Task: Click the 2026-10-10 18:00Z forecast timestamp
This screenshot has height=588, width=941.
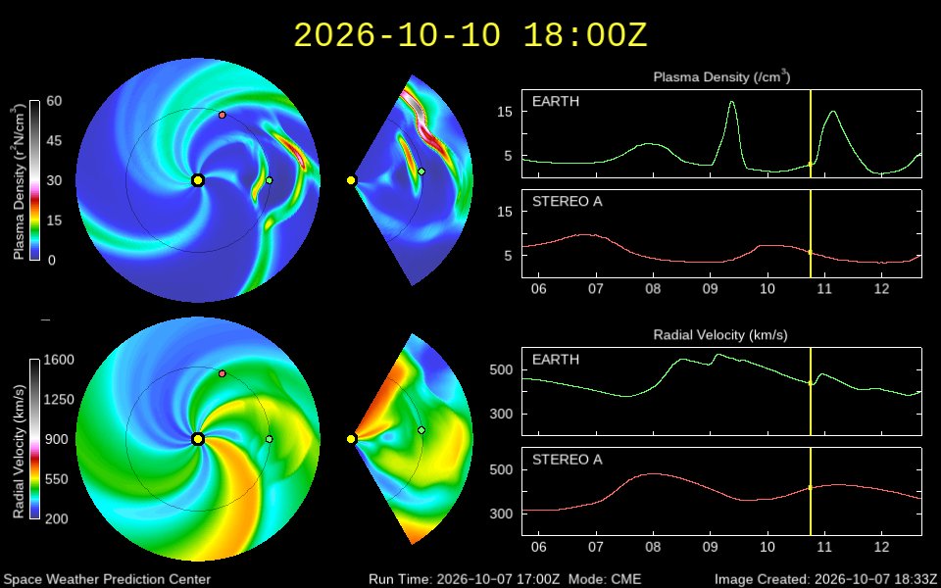Action: pos(471,36)
